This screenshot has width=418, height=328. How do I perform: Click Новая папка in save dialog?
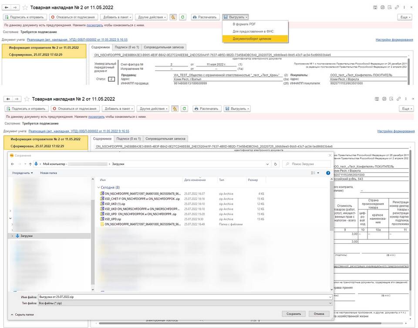[x=48, y=173]
